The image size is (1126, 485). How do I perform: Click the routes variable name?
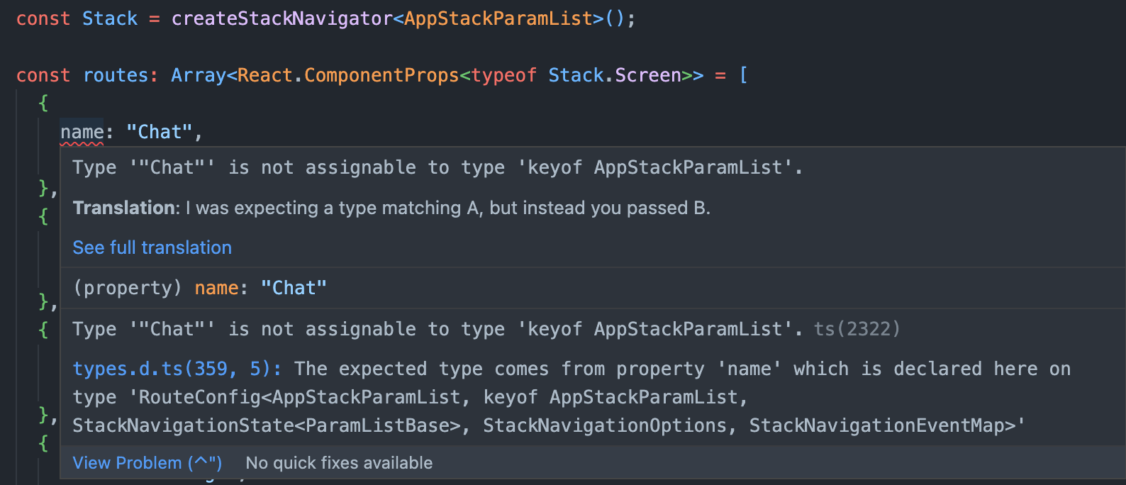coord(116,75)
